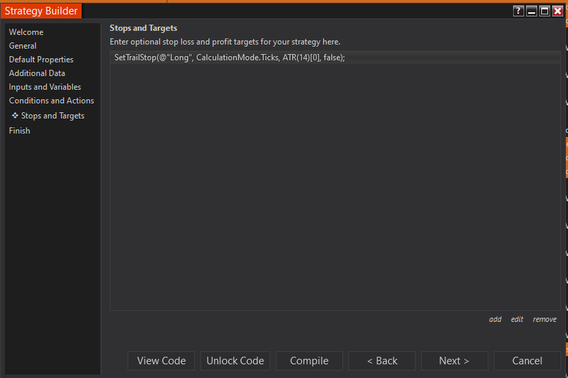Image resolution: width=568 pixels, height=378 pixels.
Task: Click the help question mark icon
Action: [519, 11]
